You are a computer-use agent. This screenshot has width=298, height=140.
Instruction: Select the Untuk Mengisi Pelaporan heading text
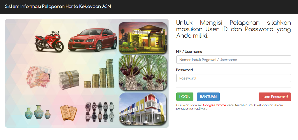(x=234, y=29)
